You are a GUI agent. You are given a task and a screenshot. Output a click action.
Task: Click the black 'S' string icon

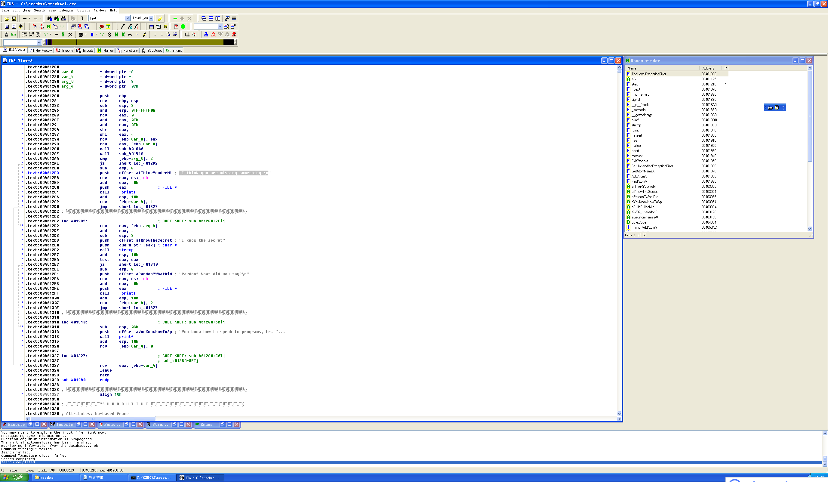coord(109,35)
